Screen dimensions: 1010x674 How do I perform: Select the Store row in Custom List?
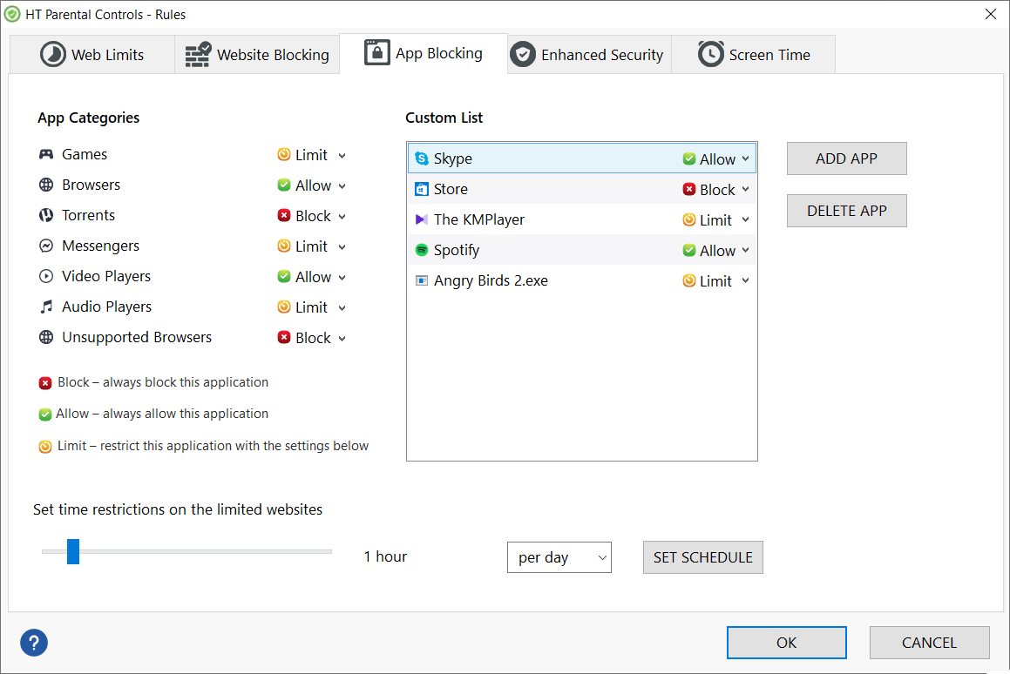(x=582, y=189)
